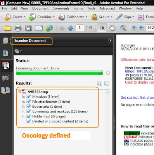Viewport: 154px width, 155px height.
Task: Open the Combine toolbar button
Action: tap(42, 17)
